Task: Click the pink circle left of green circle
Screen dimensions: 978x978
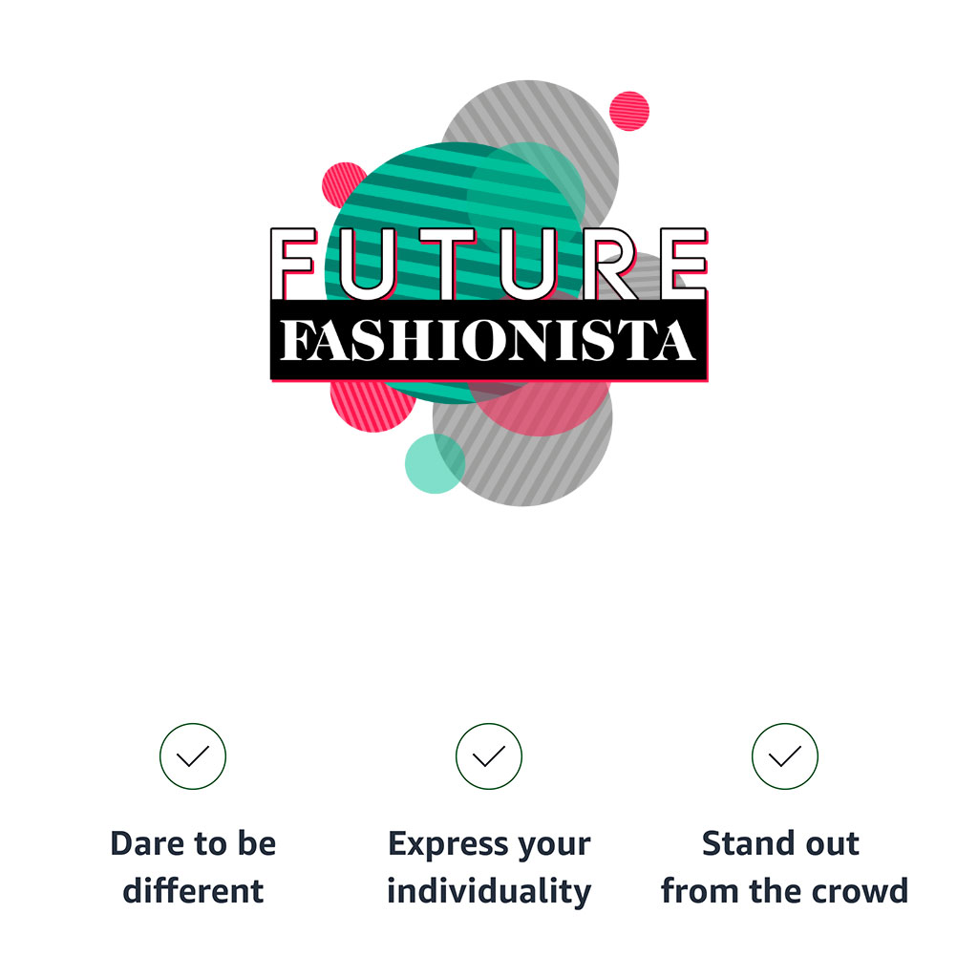Action: pyautogui.click(x=338, y=183)
